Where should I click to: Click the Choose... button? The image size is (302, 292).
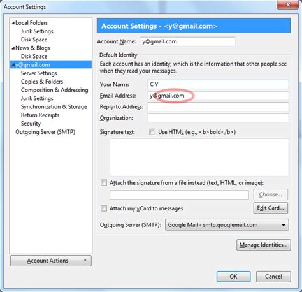coord(271,194)
